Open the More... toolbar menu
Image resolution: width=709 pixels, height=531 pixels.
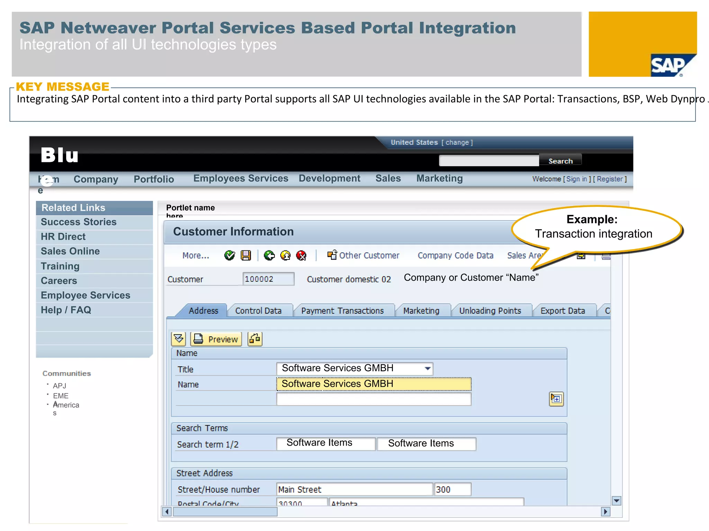pyautogui.click(x=196, y=256)
